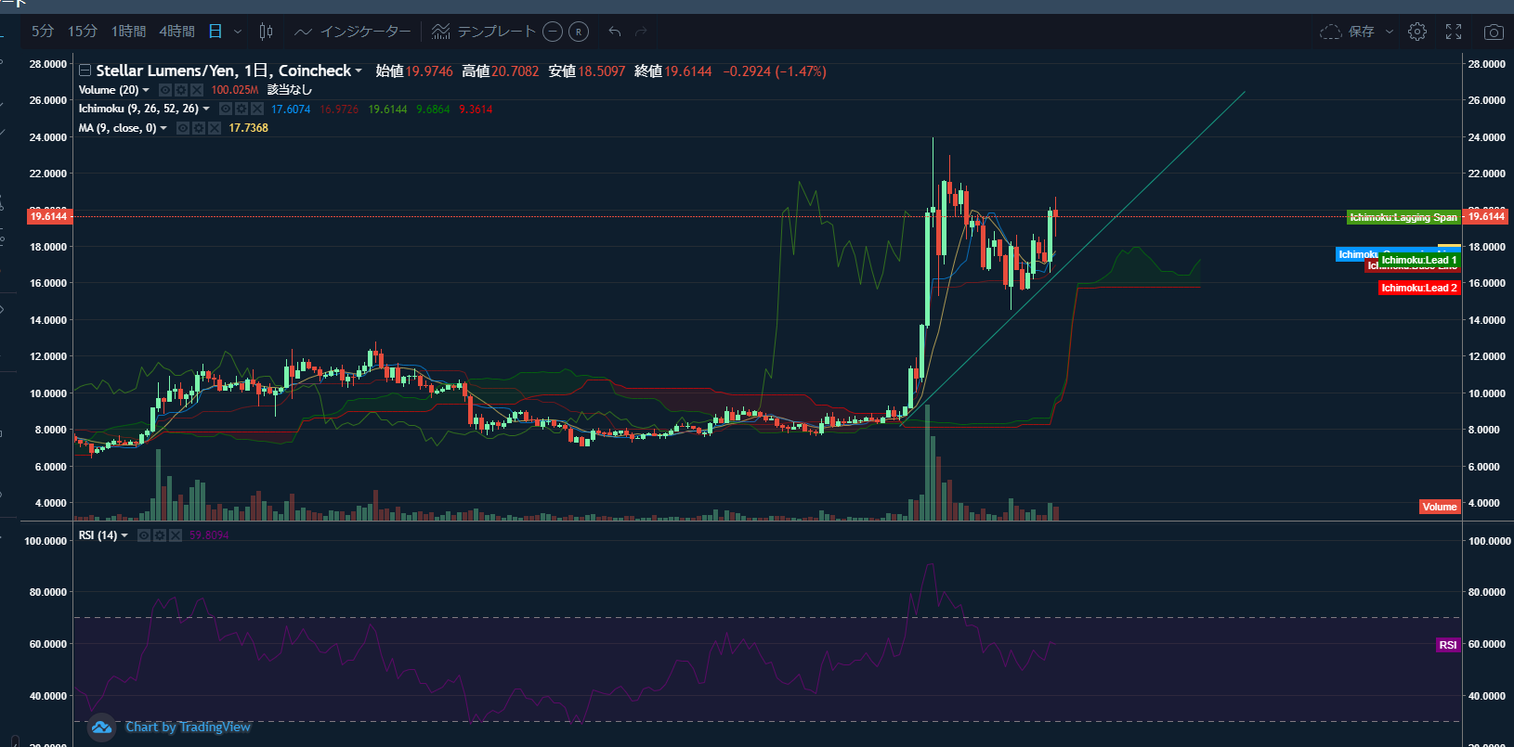Undo the last chart action

tap(615, 32)
